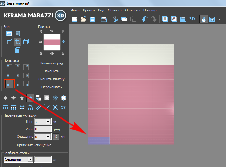Click the Положить ряд button

pyautogui.click(x=51, y=63)
